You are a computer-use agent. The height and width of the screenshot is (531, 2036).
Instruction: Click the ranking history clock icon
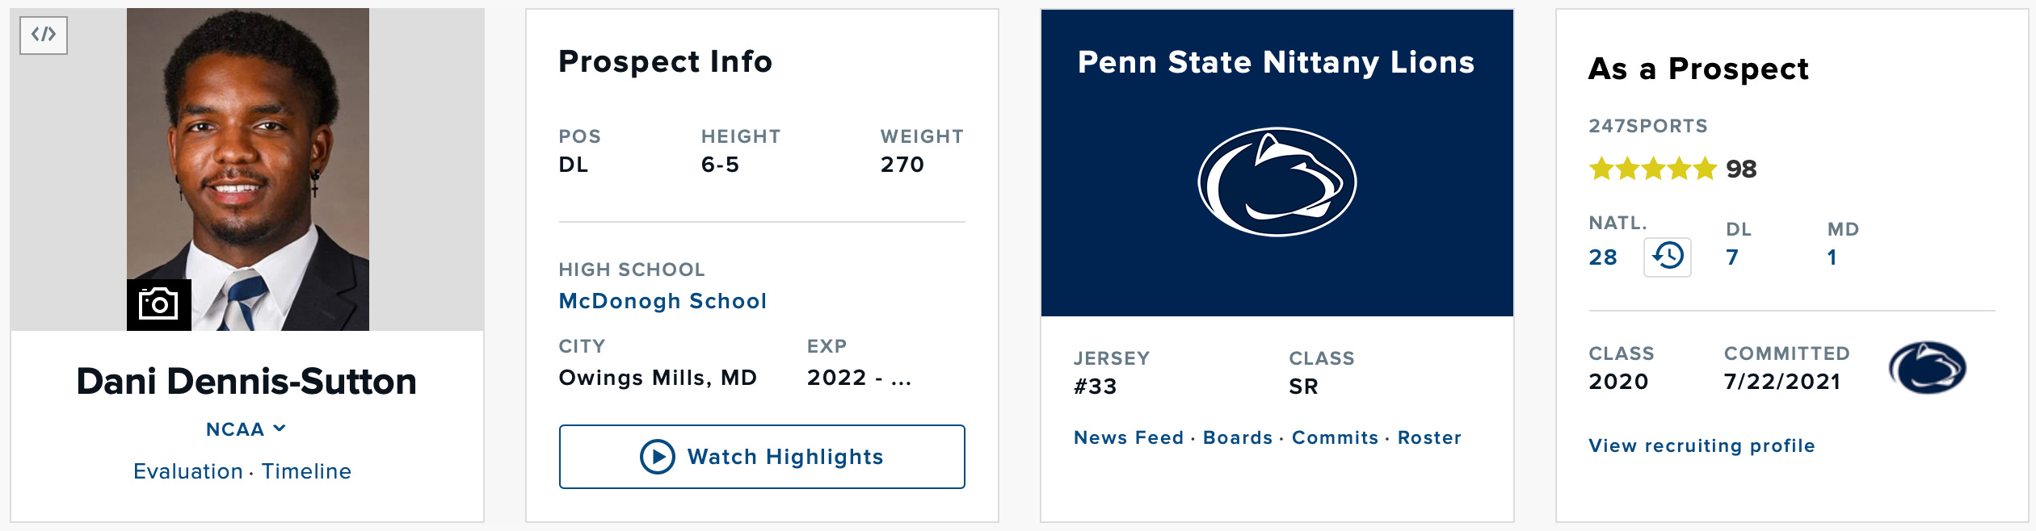coord(1667,257)
